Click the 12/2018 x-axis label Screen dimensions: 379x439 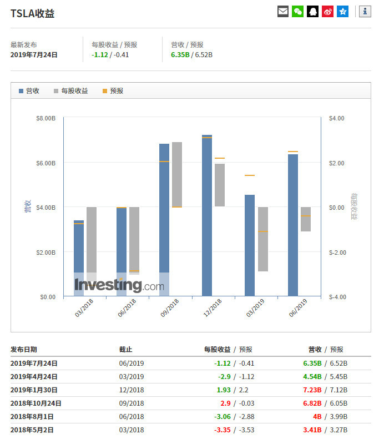tap(213, 307)
